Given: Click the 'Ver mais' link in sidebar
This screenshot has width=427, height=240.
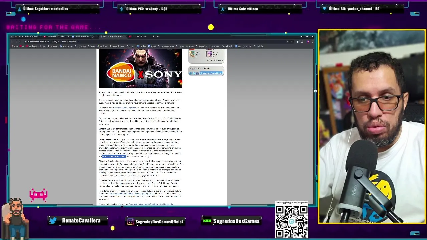Looking at the screenshot, I should tap(215, 61).
